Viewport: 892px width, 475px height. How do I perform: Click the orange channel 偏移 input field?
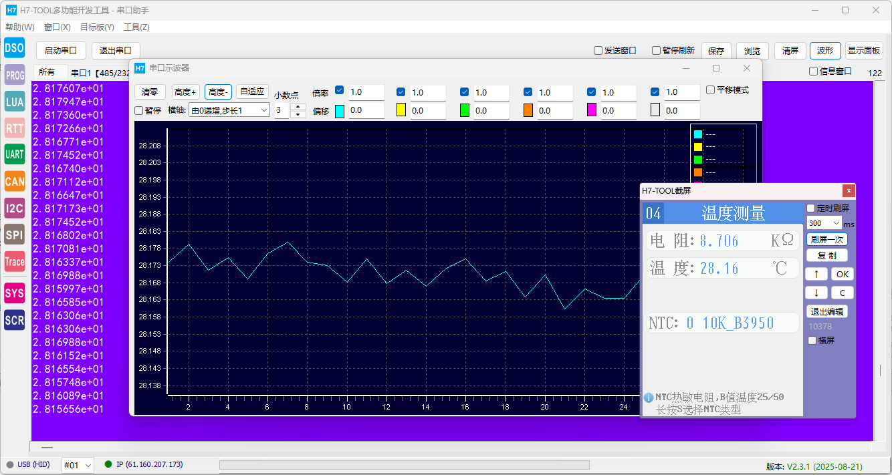(x=554, y=111)
